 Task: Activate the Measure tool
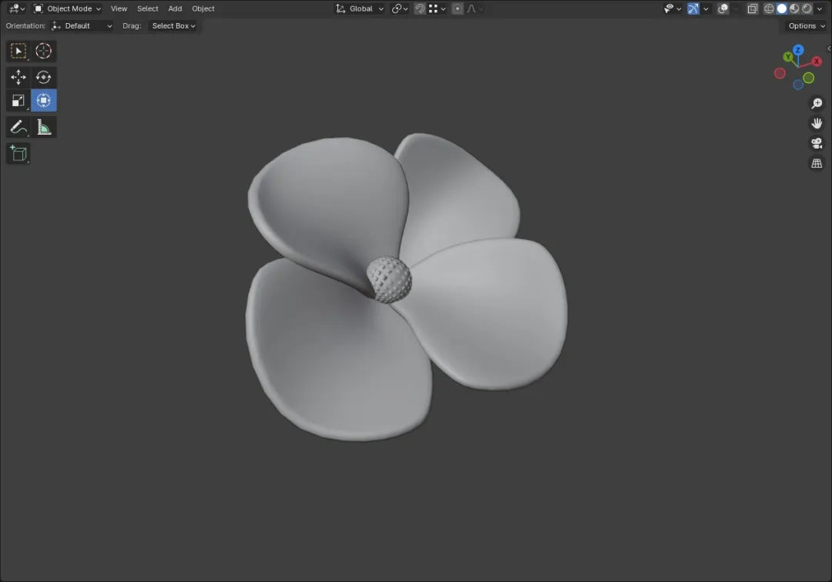[43, 127]
